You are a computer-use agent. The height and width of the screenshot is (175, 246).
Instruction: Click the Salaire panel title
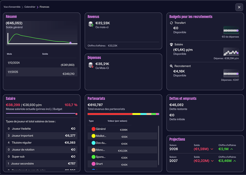coord(11,98)
